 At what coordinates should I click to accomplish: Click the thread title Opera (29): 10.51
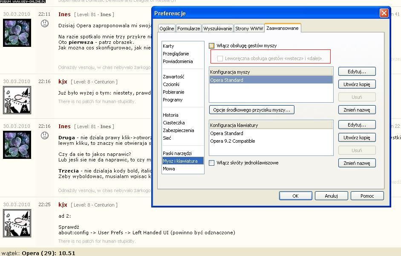click(x=49, y=253)
